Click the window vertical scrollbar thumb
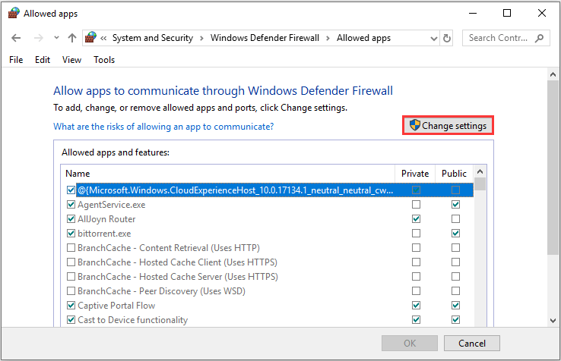This screenshot has width=561, height=361. point(553,168)
